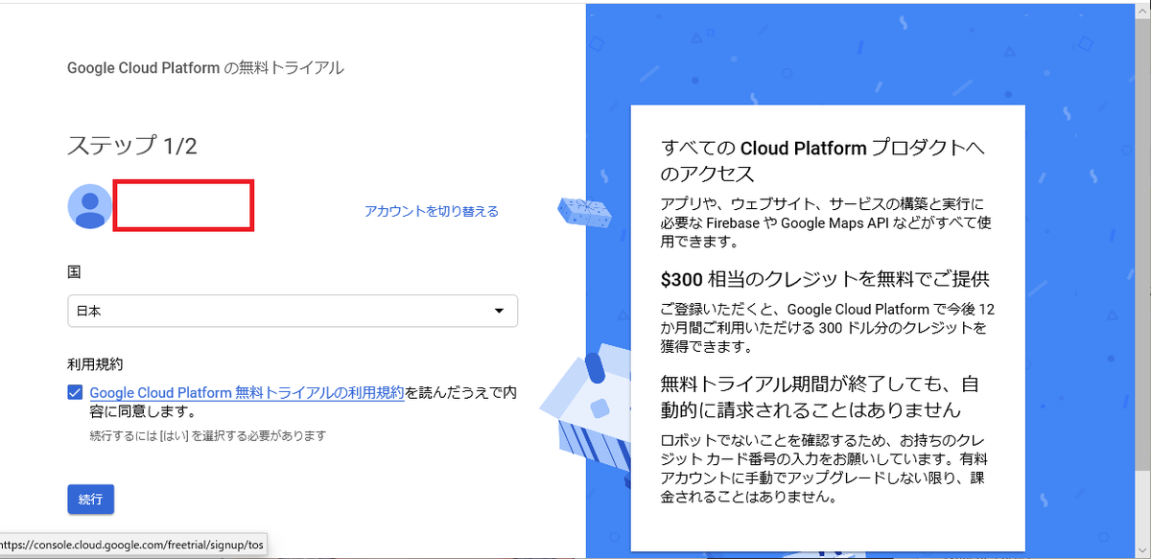Switch account via アカウントを切り替える link
Screen dimensions: 1151x559
(x=431, y=211)
